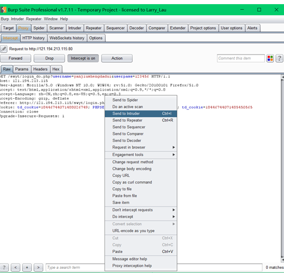Select Send to Decoder entry

click(x=141, y=140)
